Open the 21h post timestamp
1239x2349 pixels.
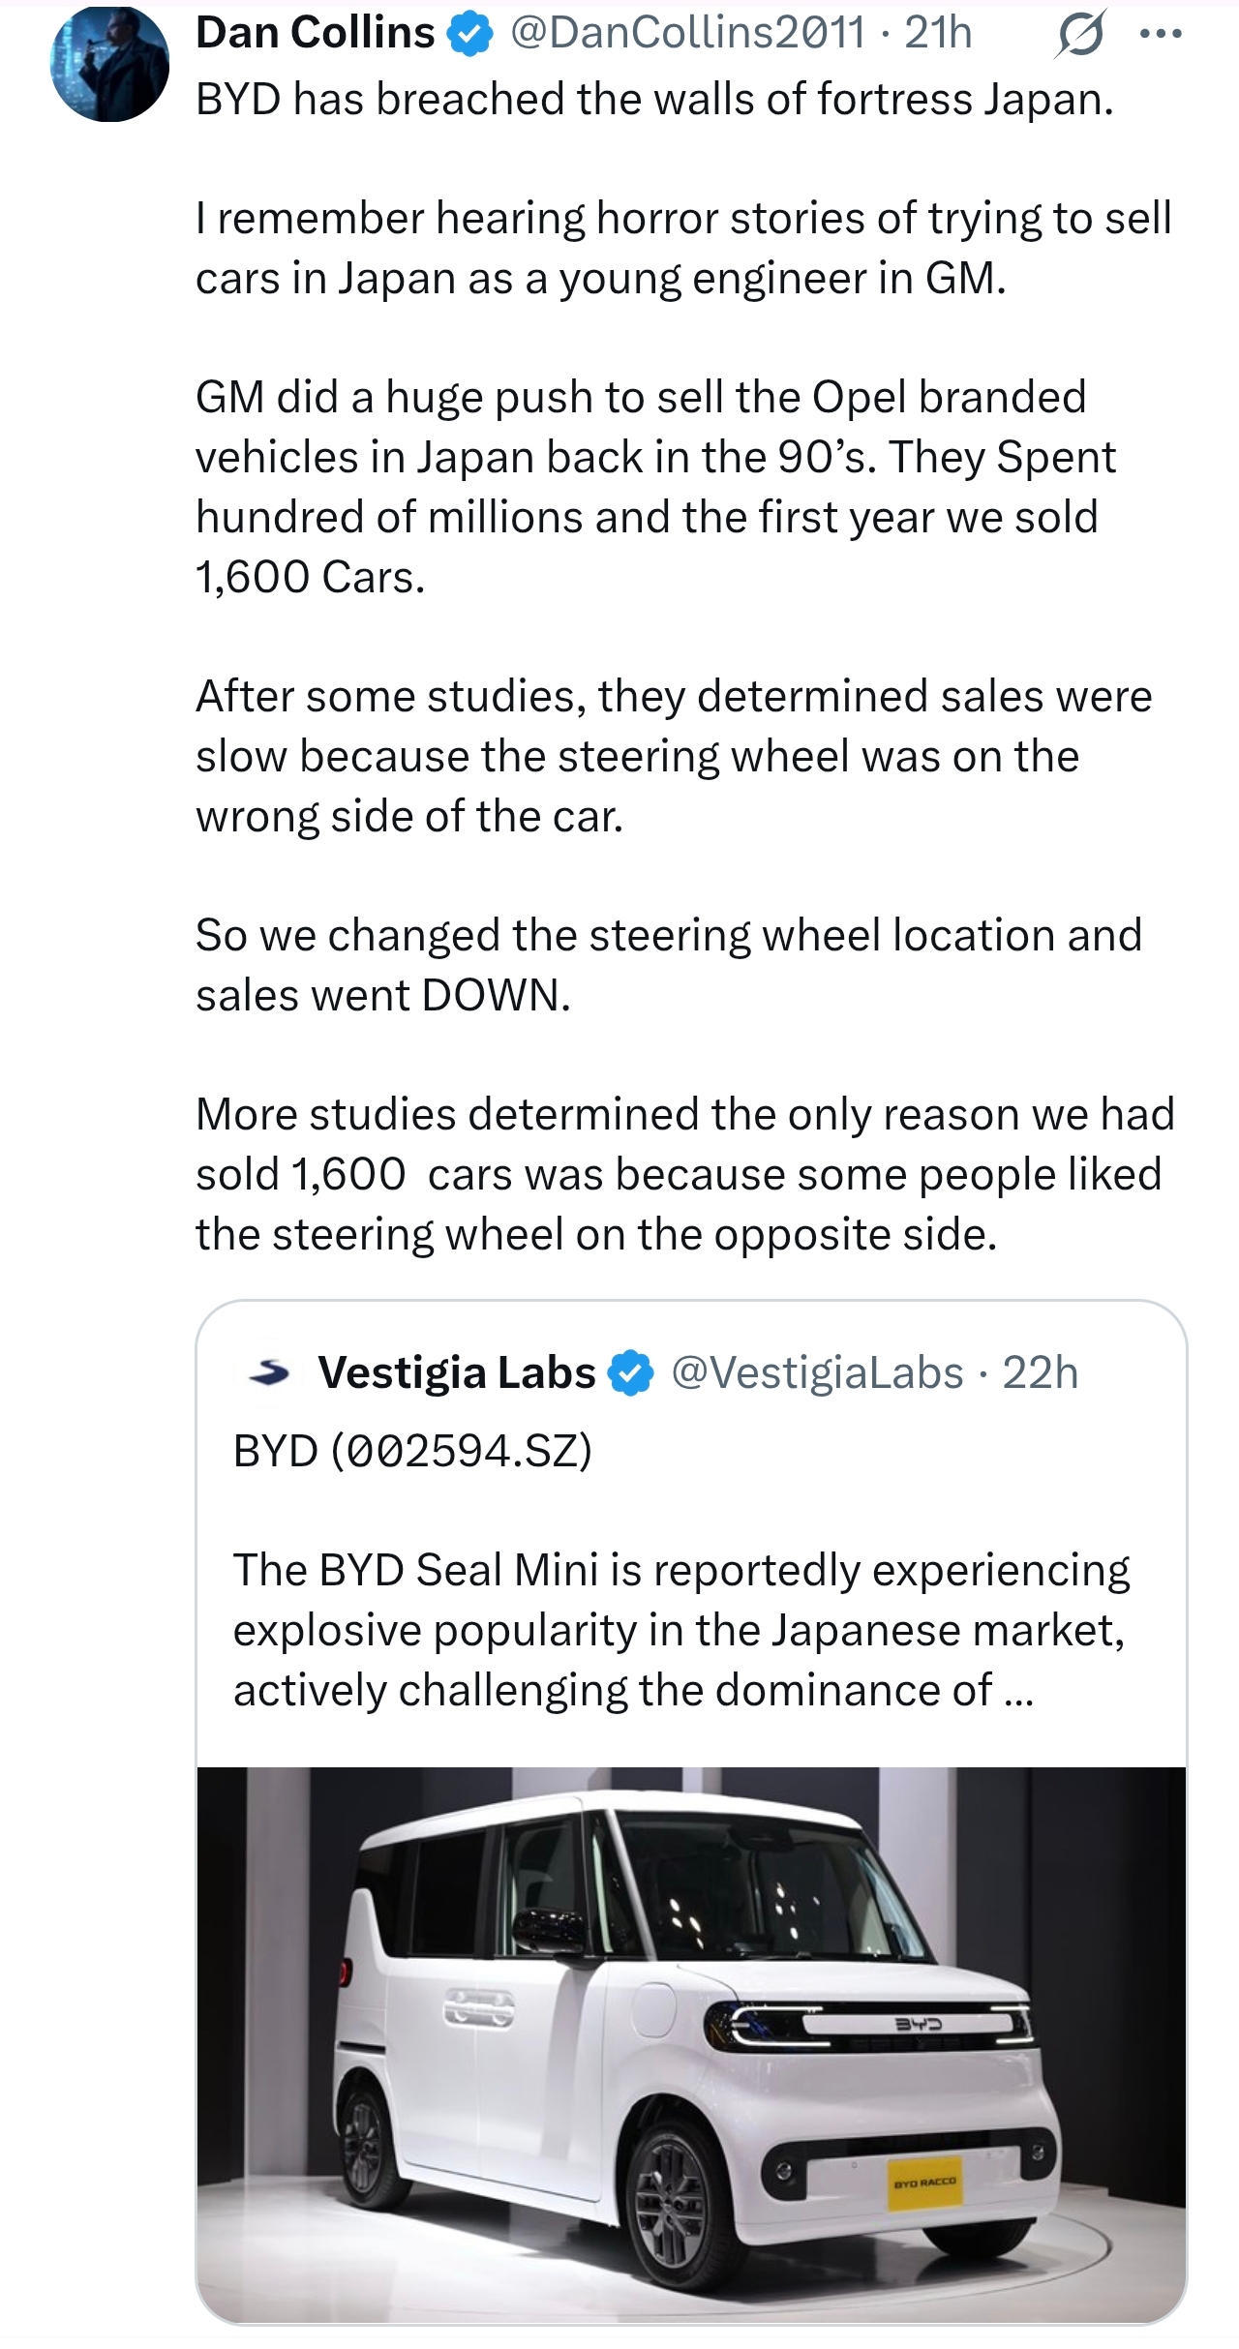click(938, 34)
